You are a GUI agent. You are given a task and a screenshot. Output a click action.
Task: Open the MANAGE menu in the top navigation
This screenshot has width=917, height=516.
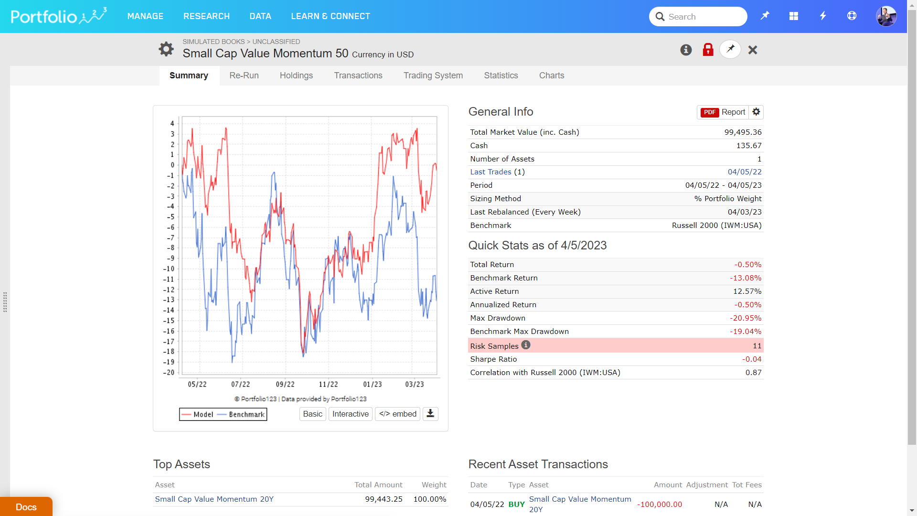145,16
